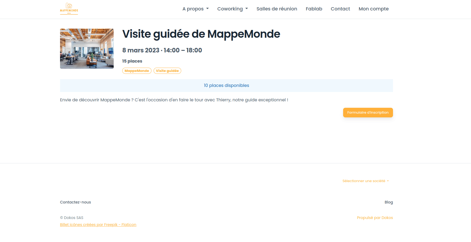Expand Sélectionner une société dropdown
Viewport: 471px width, 242px height.
(x=365, y=181)
